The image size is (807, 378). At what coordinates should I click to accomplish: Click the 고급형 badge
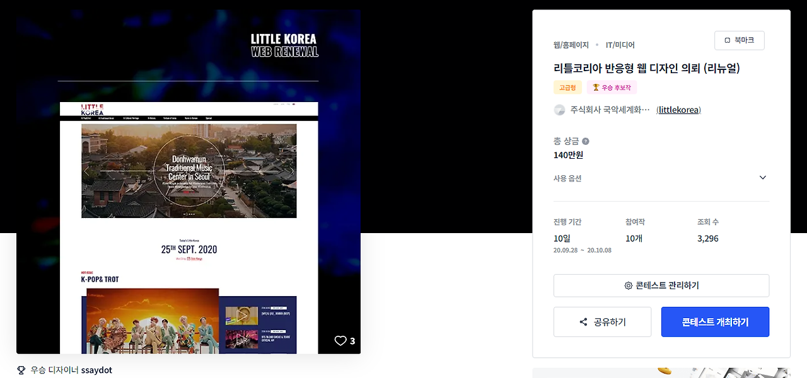pyautogui.click(x=567, y=88)
